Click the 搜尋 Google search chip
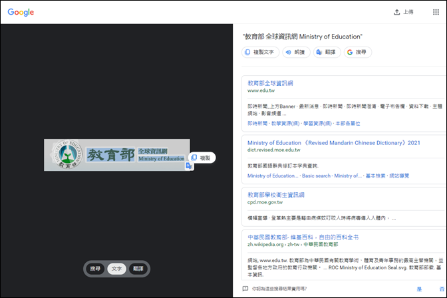This screenshot has width=447, height=298. point(358,52)
